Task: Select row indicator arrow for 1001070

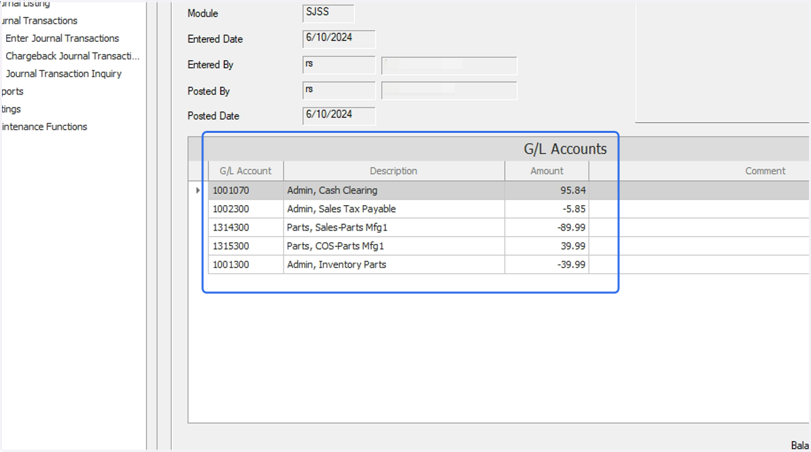Action: 198,190
